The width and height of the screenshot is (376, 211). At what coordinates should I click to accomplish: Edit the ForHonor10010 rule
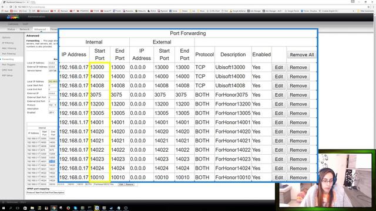coord(278,178)
